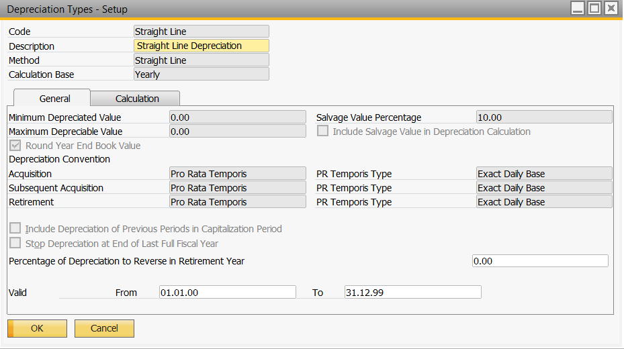Tick Include Depreciation of Previous Periods checkbox
This screenshot has width=624, height=349.
point(15,229)
